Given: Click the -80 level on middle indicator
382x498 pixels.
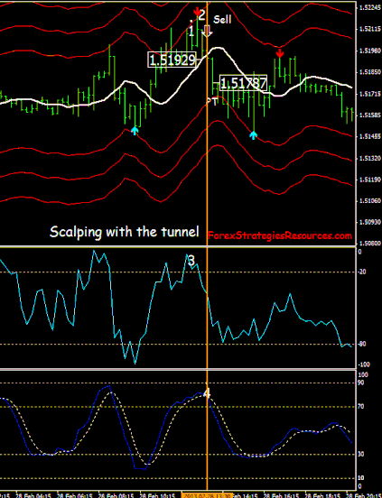Looking at the screenshot, I should pyautogui.click(x=362, y=344).
